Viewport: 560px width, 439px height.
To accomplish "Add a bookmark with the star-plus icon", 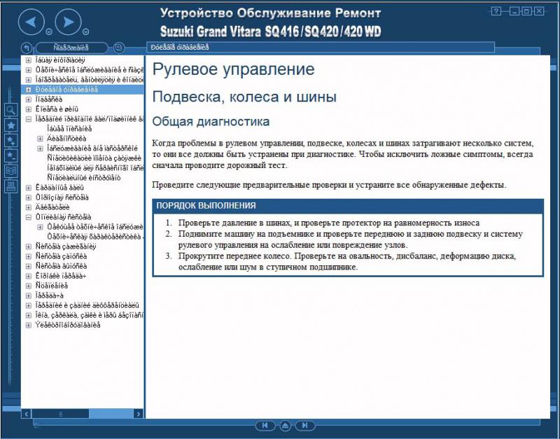I will coord(11,140).
